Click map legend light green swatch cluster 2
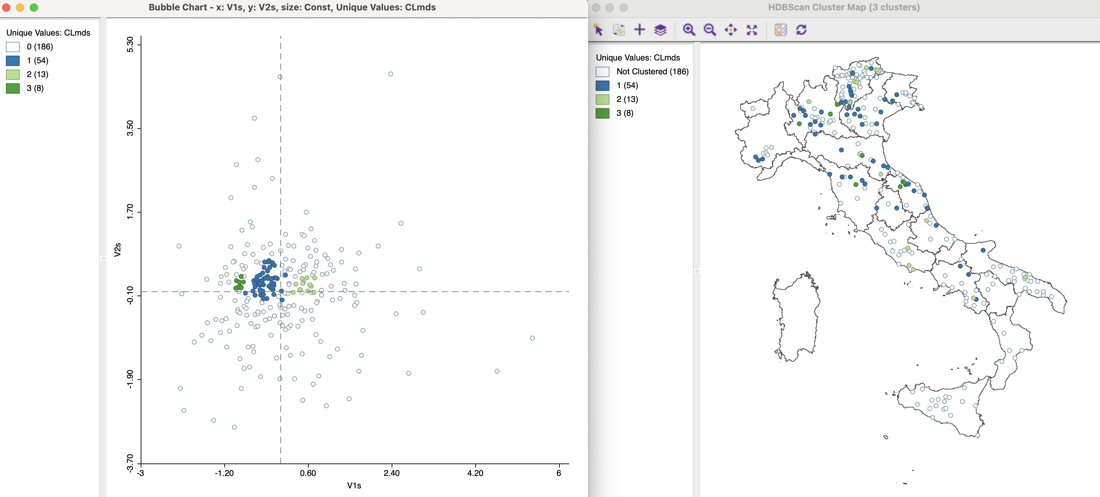1100x497 pixels. [603, 100]
